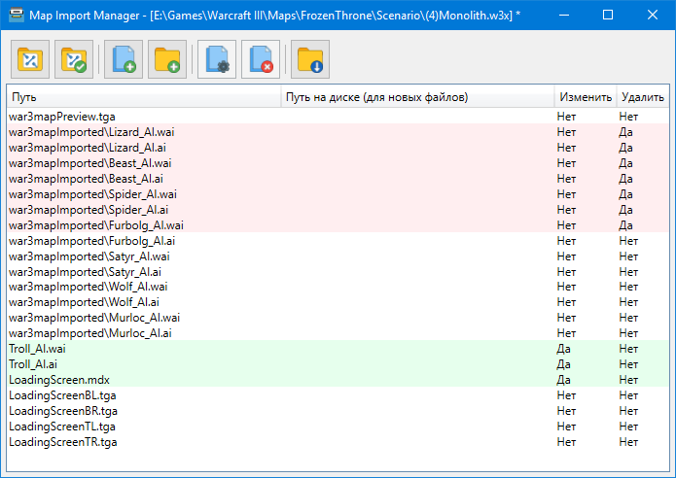The height and width of the screenshot is (478, 676).
Task: Click Удалить value Нет for Furbolg_AI.ai
Action: 628,240
